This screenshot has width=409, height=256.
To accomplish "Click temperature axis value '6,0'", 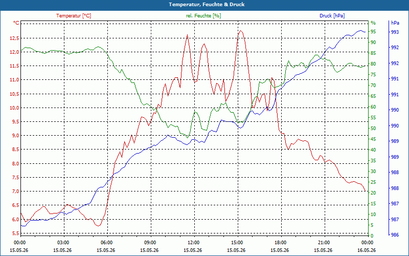I will coord(15,220).
